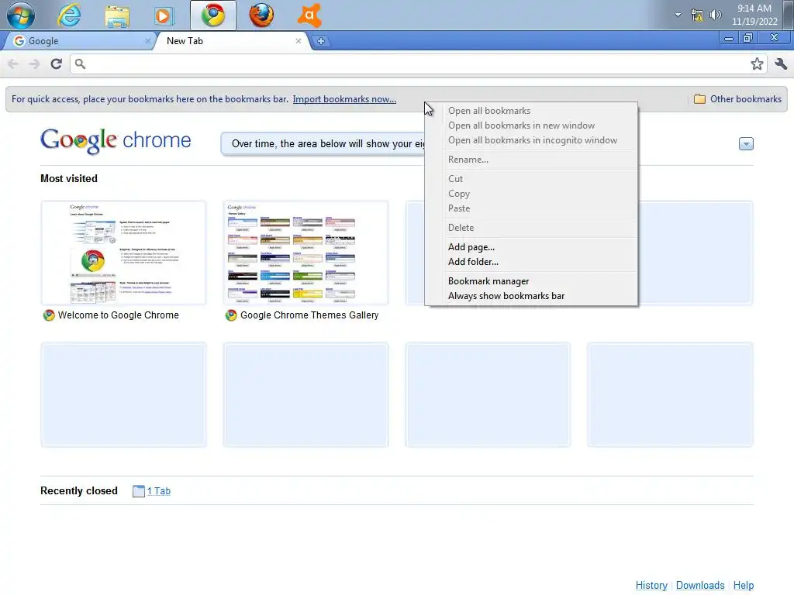Image resolution: width=794 pixels, height=595 pixels.
Task: Reload the page
Action: click(x=56, y=64)
